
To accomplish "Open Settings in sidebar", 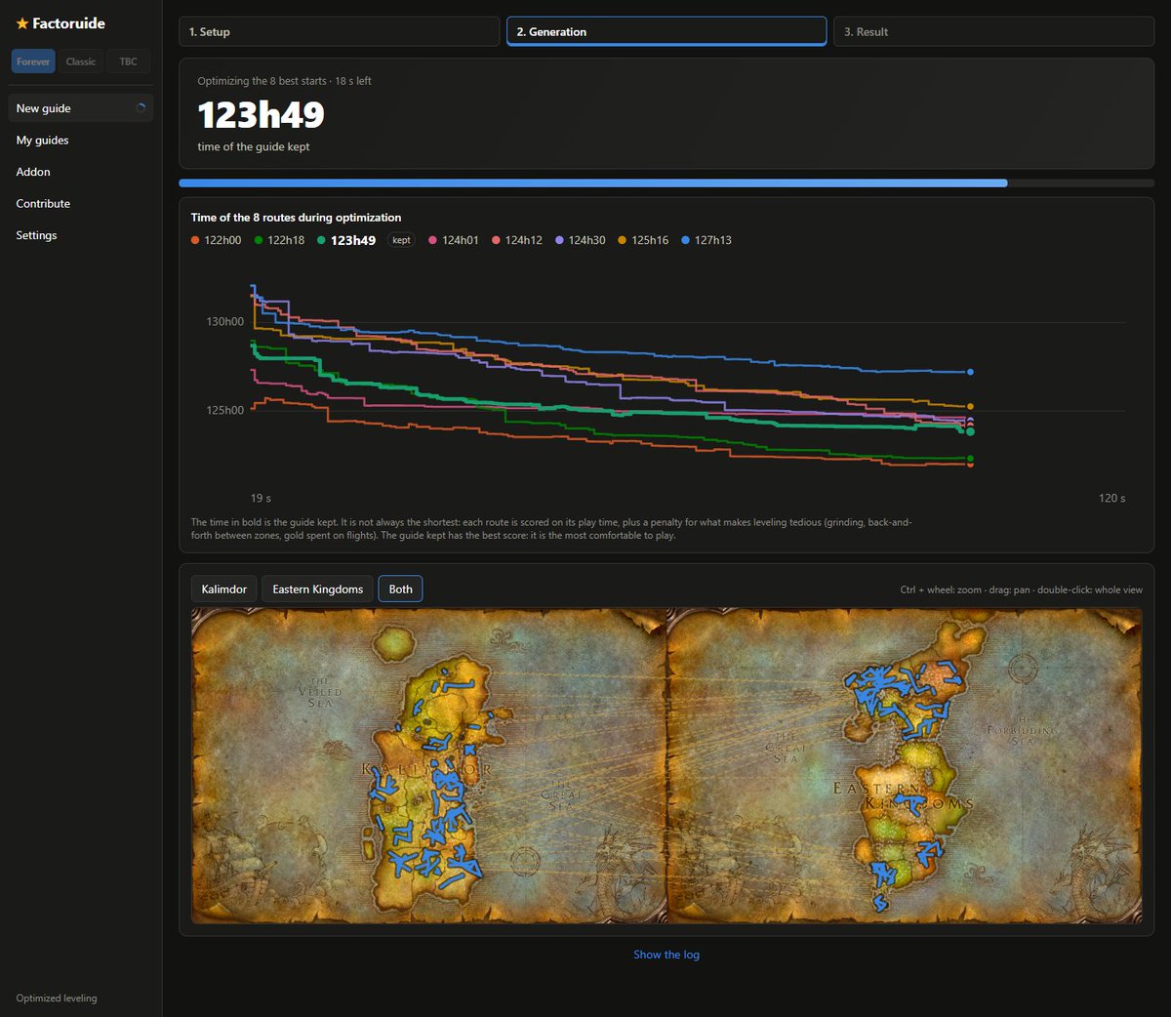I will point(81,235).
